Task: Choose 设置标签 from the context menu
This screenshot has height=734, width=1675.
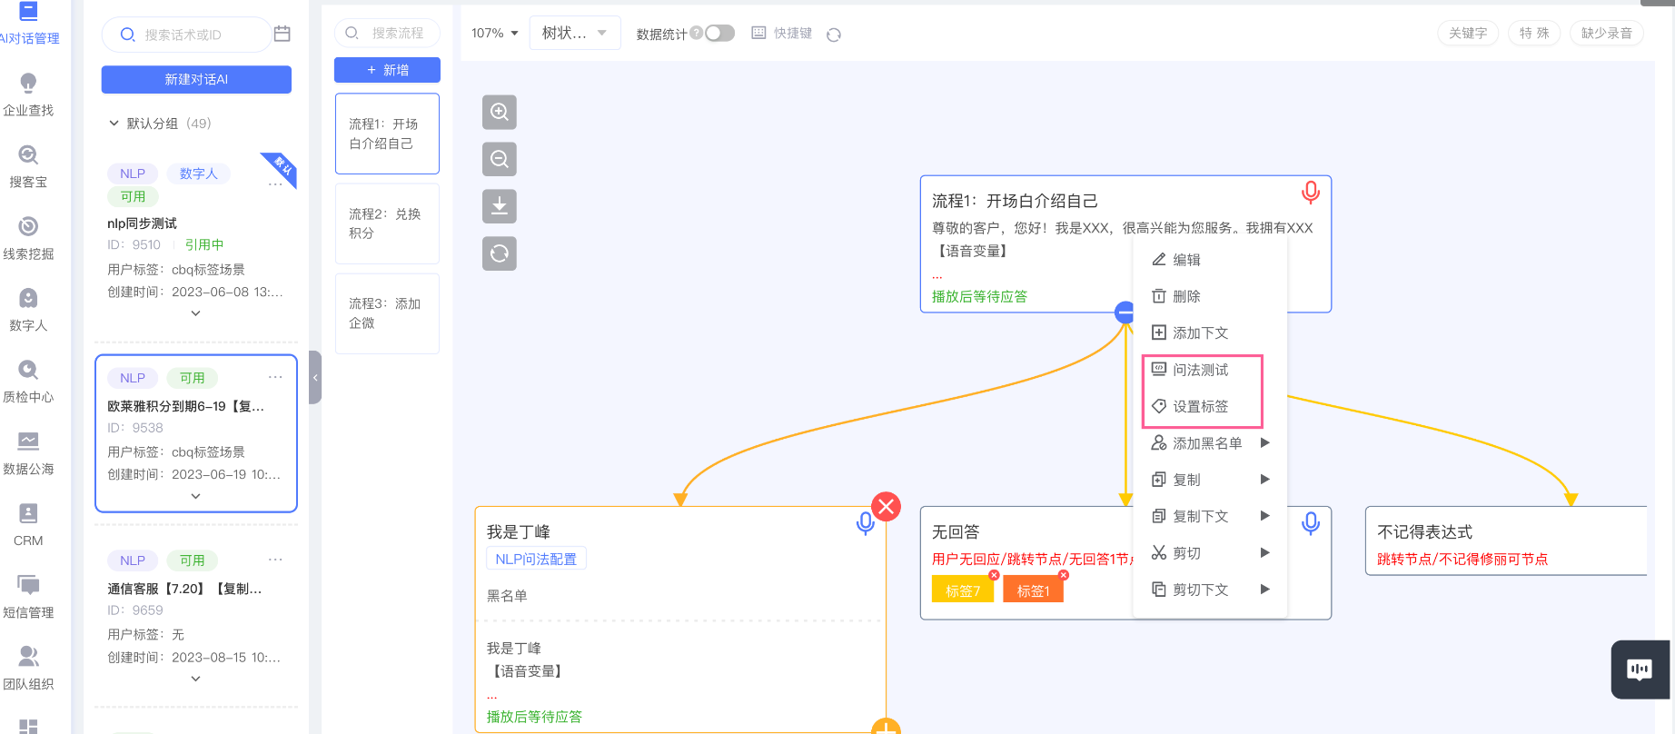Action: click(1200, 407)
